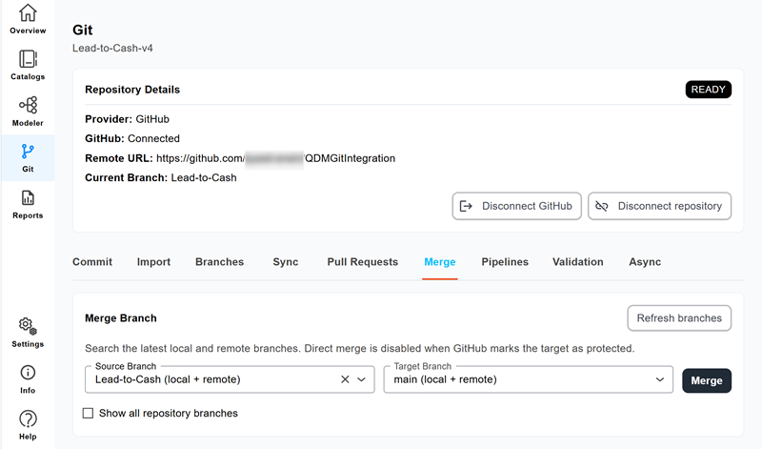Switch to the Commit tab
The width and height of the screenshot is (762, 449).
[x=92, y=262]
